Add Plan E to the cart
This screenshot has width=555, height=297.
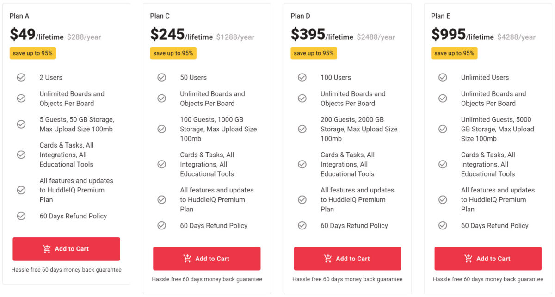point(487,259)
